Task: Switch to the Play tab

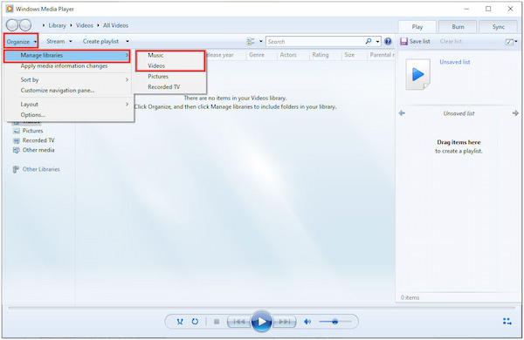Action: click(417, 27)
